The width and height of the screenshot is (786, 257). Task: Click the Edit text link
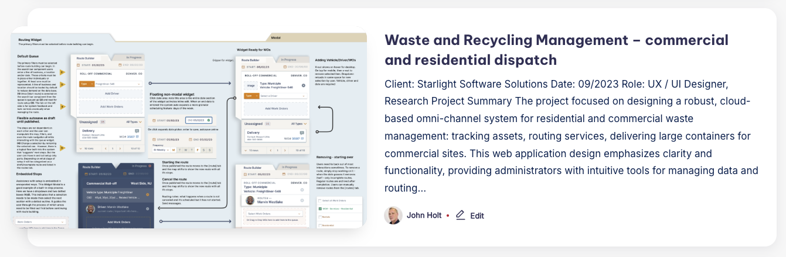point(477,216)
